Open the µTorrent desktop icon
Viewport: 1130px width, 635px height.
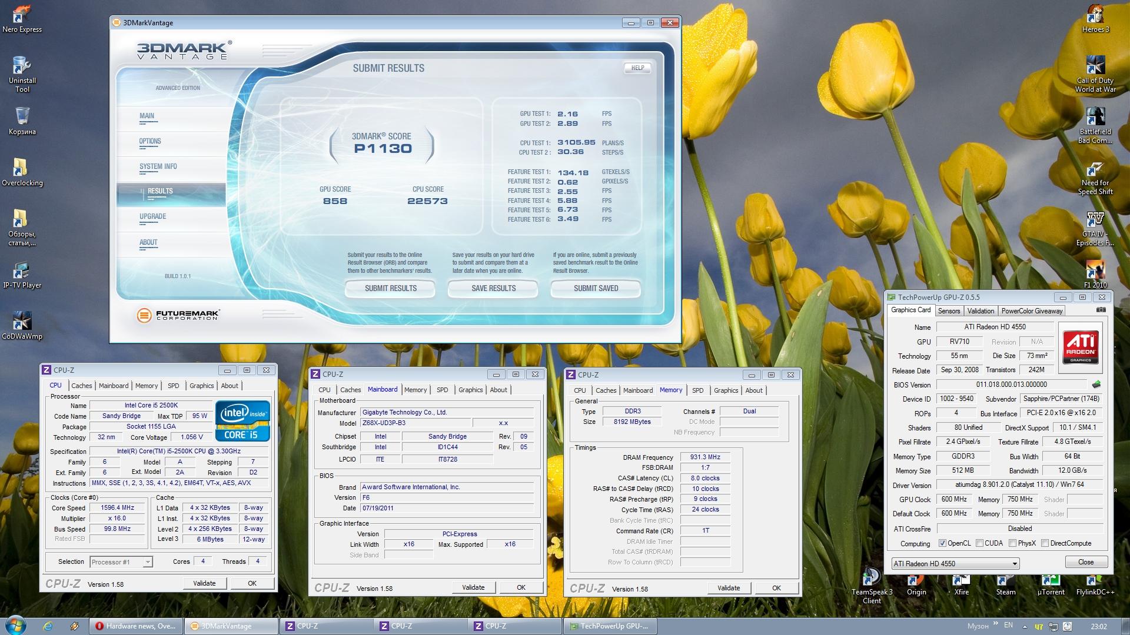(x=1051, y=586)
